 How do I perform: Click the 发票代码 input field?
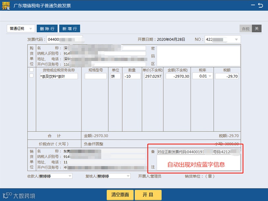click(x=65, y=40)
